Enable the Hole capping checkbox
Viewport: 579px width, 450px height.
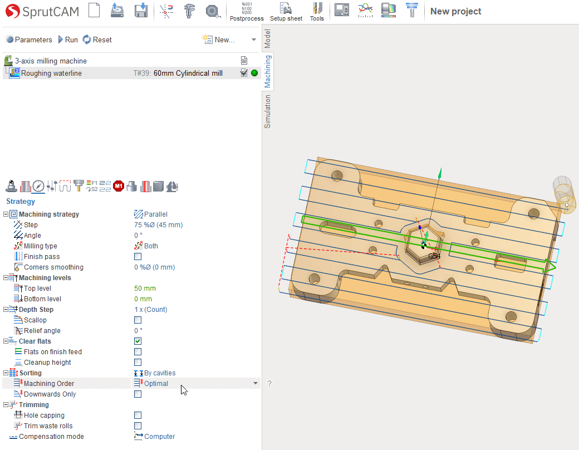pyautogui.click(x=138, y=415)
